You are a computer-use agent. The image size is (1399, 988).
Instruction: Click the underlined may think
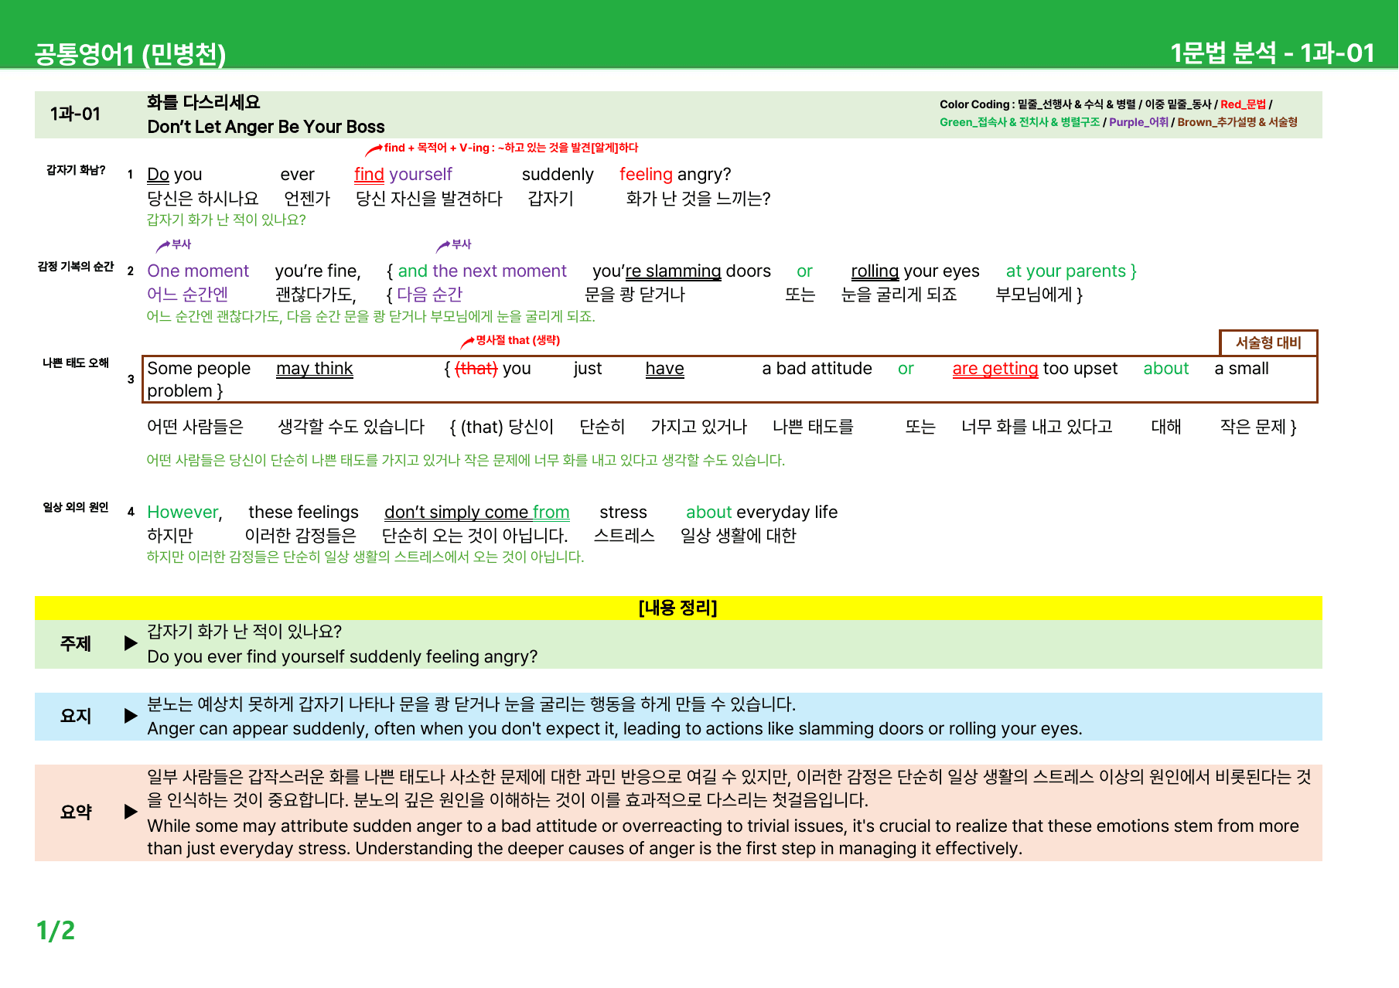tap(315, 369)
